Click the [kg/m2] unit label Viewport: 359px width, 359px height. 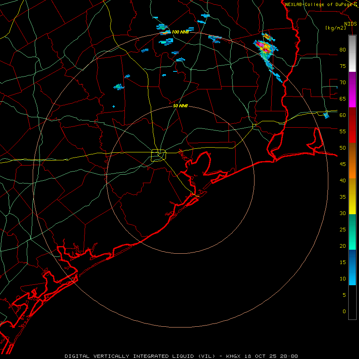[335, 28]
